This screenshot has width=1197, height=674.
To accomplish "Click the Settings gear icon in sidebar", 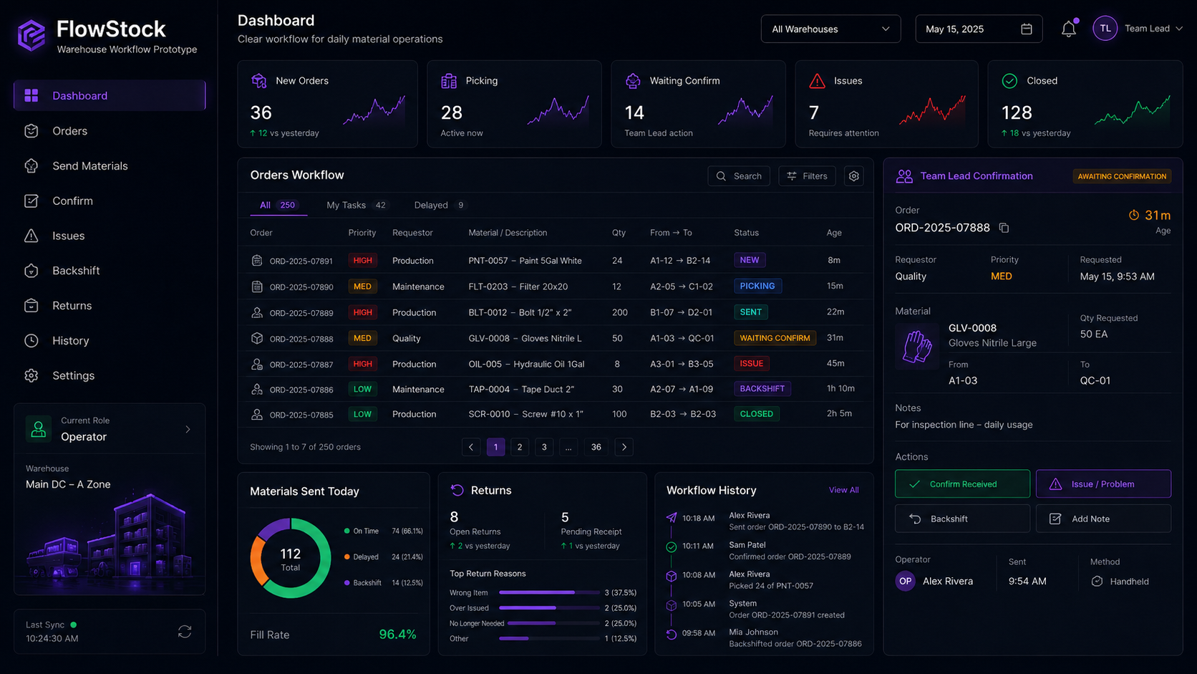I will (x=31, y=375).
